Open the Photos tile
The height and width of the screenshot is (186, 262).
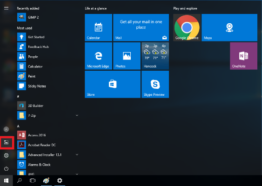pyautogui.click(x=127, y=56)
